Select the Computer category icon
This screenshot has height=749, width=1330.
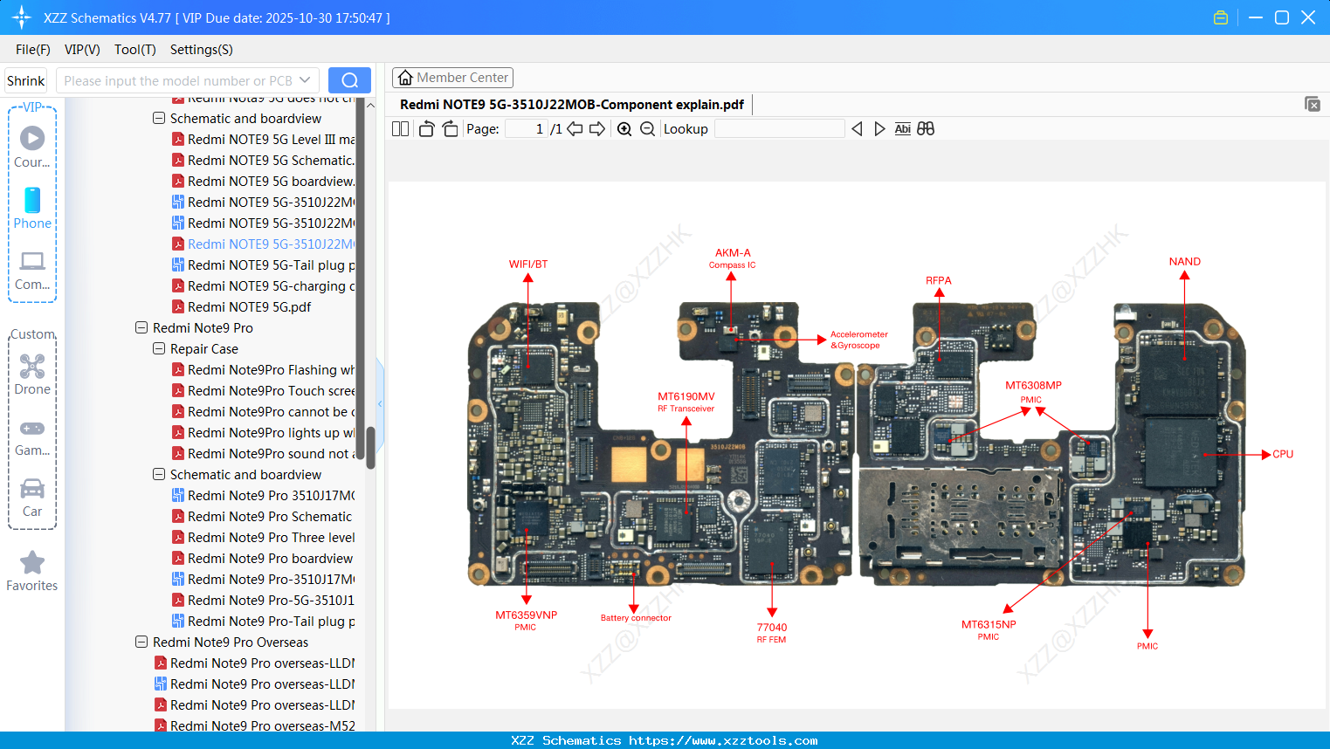(32, 270)
